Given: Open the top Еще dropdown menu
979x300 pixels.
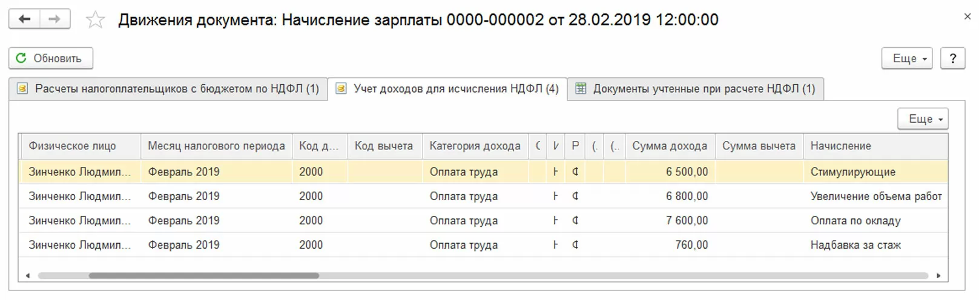Looking at the screenshot, I should 906,59.
